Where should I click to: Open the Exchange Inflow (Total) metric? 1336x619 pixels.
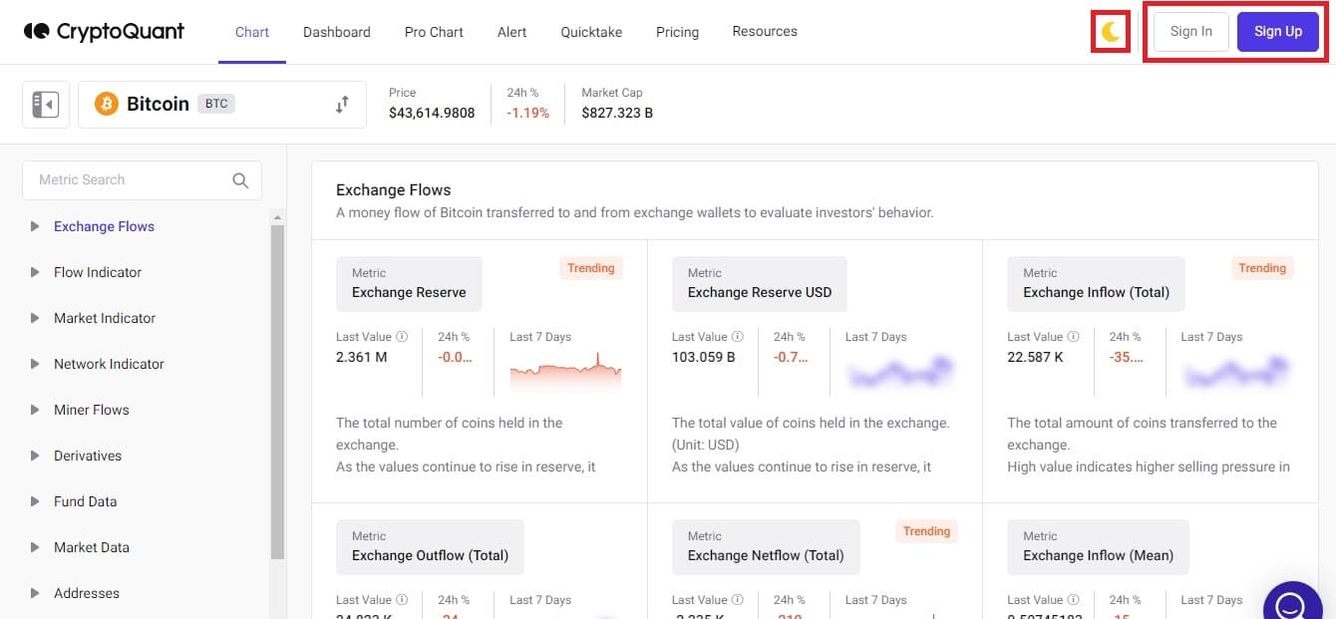click(x=1096, y=283)
